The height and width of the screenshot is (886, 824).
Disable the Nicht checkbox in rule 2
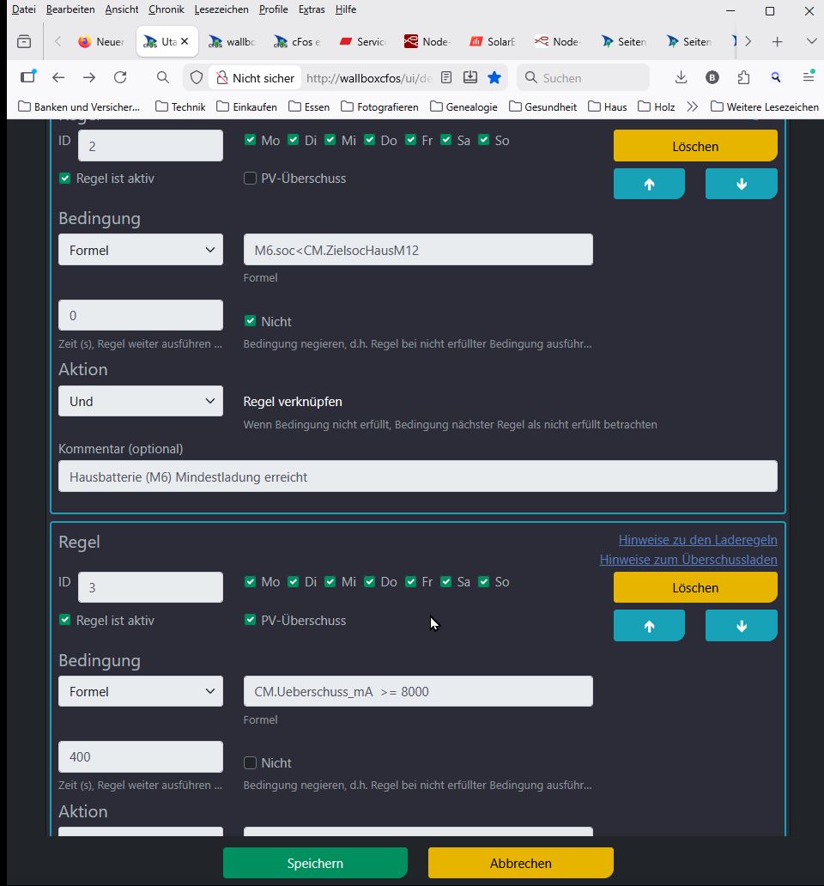[x=251, y=321]
